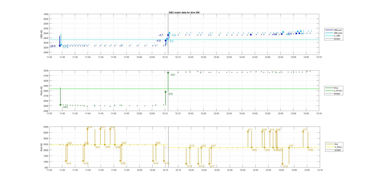Click the "Roll AD" y-axis label
The width and height of the screenshot is (379, 188).
(42, 147)
